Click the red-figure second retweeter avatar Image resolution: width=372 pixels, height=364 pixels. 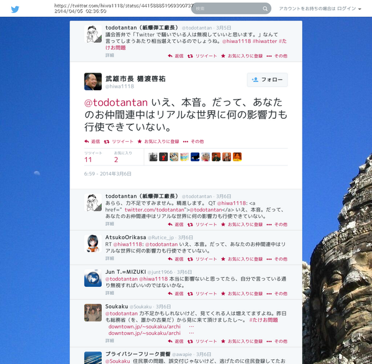click(x=163, y=157)
